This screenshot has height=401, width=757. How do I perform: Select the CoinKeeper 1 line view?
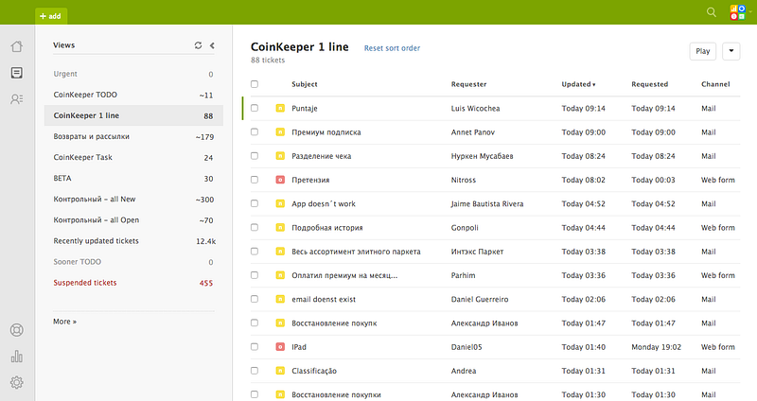point(133,115)
